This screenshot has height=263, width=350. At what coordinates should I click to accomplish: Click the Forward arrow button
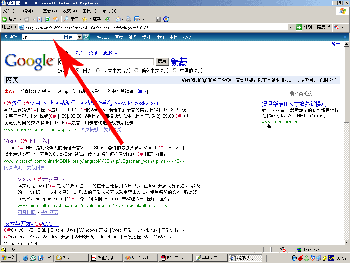coord(27,19)
